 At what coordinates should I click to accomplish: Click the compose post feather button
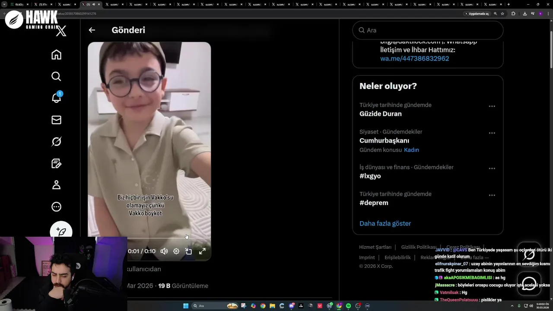pos(61,231)
